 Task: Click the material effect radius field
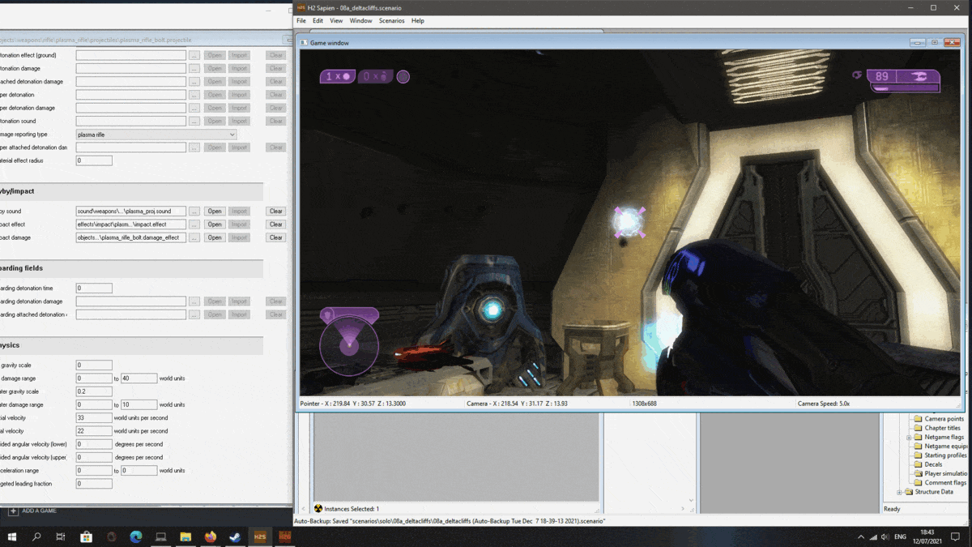pos(94,160)
